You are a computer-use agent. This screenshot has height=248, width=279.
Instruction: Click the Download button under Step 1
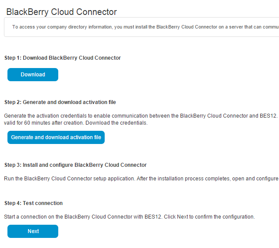coord(33,75)
